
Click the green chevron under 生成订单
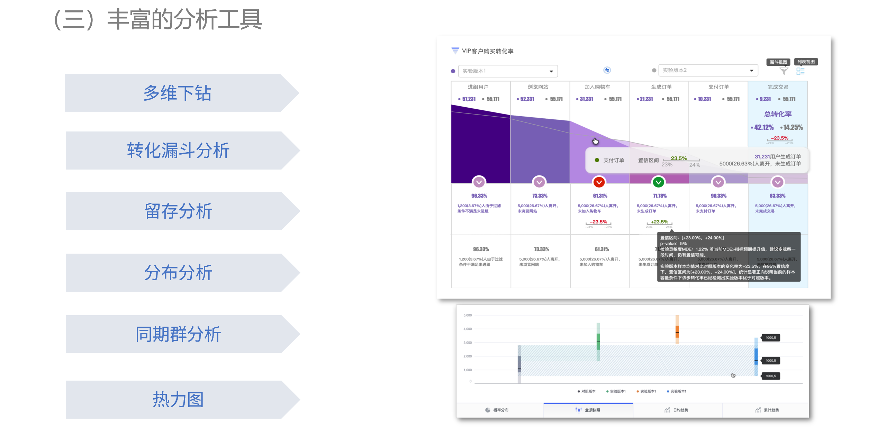coord(658,182)
